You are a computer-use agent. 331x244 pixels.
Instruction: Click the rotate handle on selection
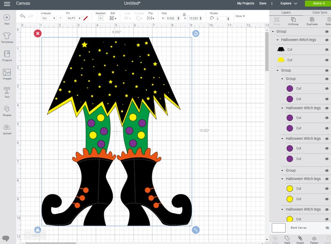point(196,33)
